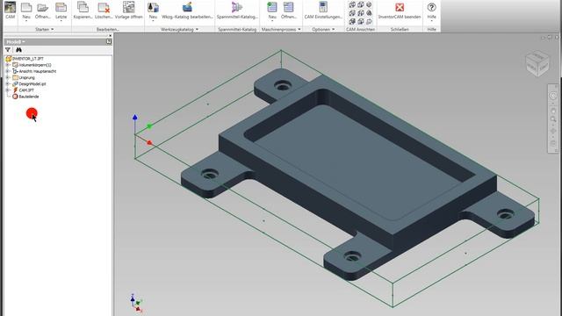
Task: Expand the DesignModel.ipt node
Action: point(8,84)
